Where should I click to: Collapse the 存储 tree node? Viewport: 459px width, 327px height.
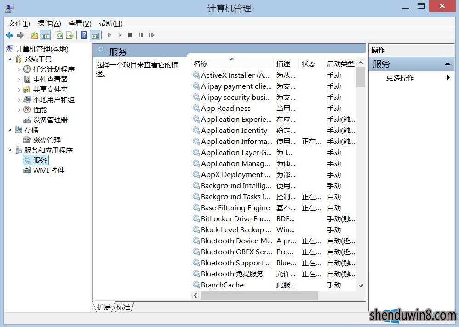point(10,130)
